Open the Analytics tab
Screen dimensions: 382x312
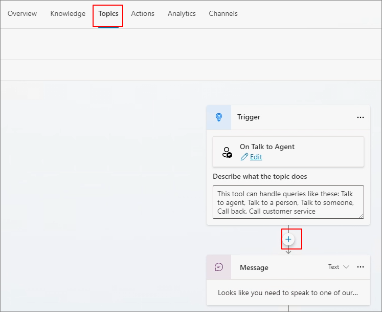click(x=182, y=13)
